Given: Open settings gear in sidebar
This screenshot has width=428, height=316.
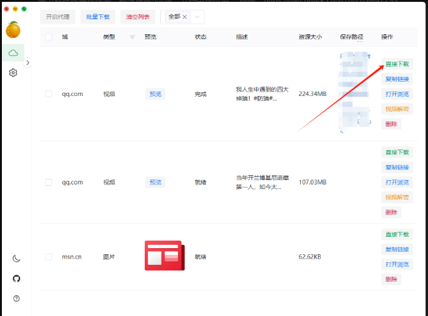Looking at the screenshot, I should 13,72.
